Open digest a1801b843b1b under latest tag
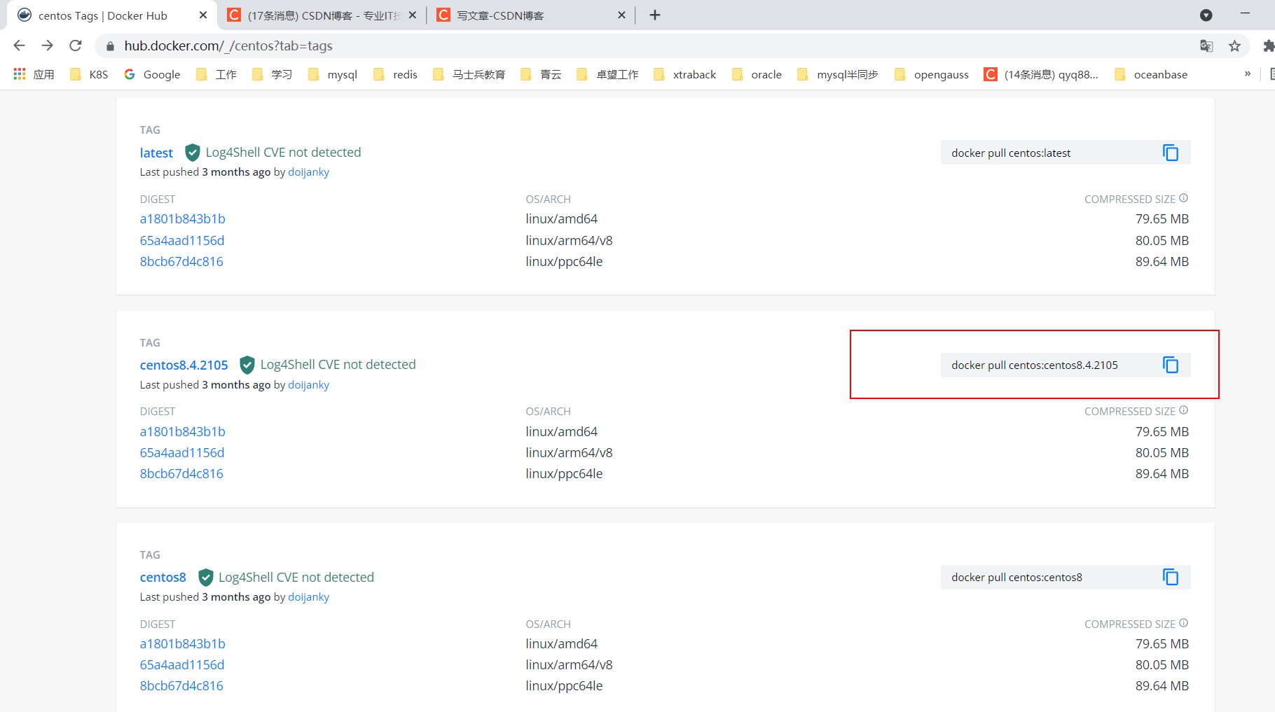1275x712 pixels. click(x=182, y=218)
